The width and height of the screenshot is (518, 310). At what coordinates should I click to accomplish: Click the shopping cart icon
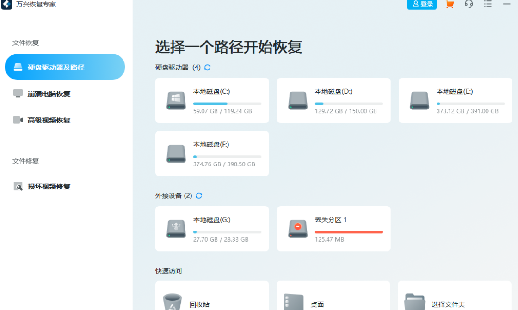pos(449,4)
